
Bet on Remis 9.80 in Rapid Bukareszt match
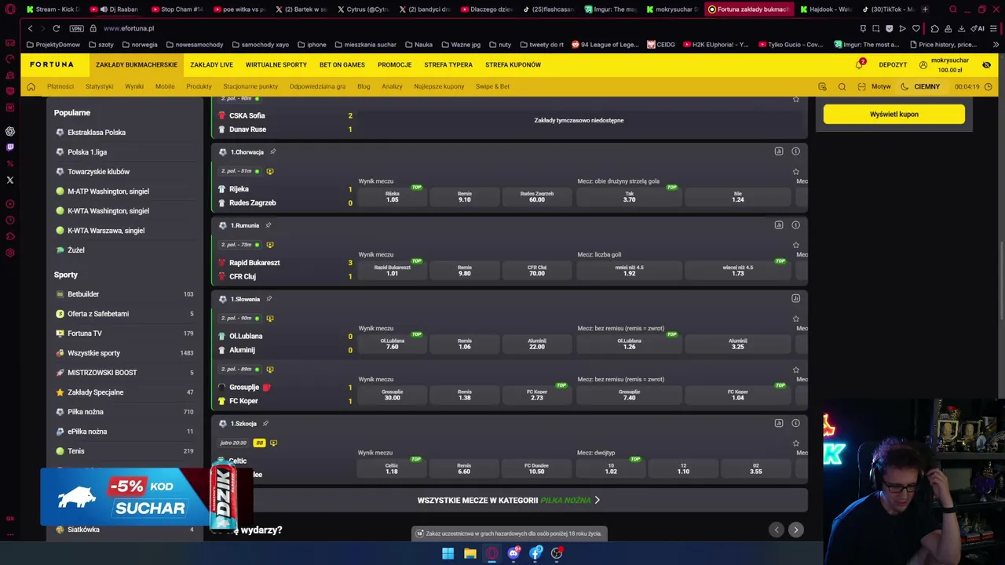[x=465, y=270]
